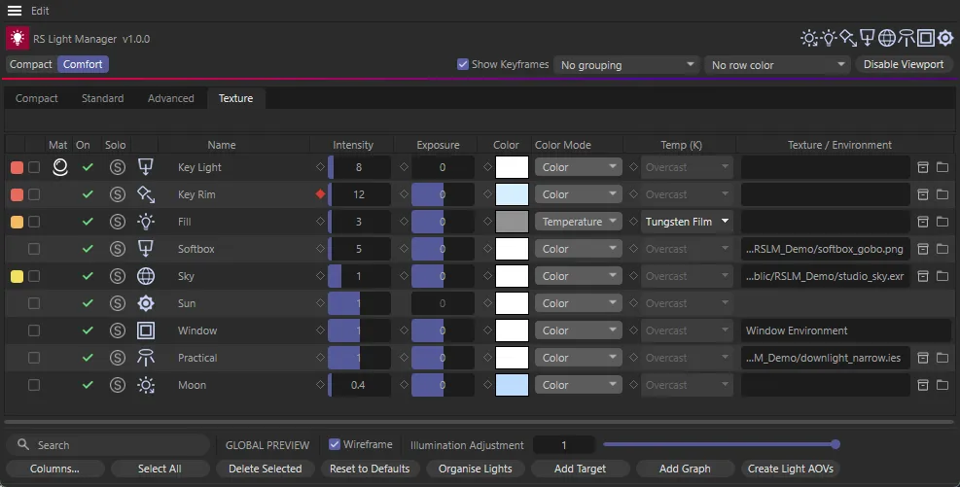Open the Moon light color swatch
This screenshot has width=960, height=487.
coord(512,385)
